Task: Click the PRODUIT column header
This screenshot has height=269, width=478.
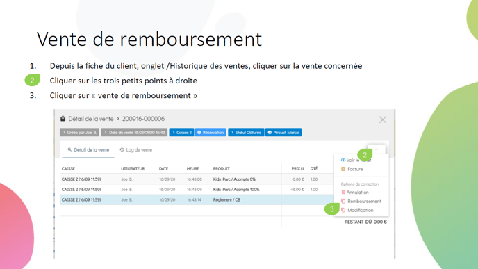Action: [x=222, y=169]
